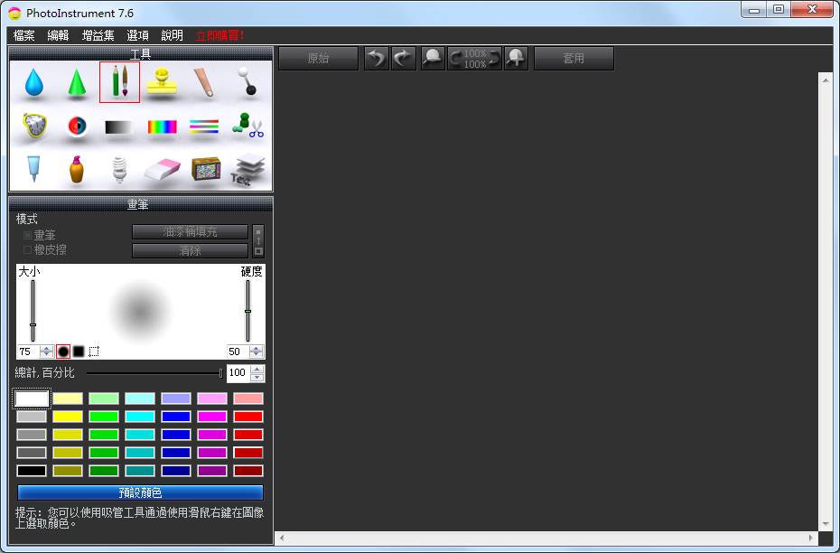
Task: Select the melting clock liquify tool
Action: (x=33, y=126)
